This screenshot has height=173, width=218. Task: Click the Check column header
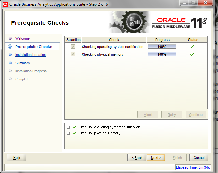[114, 40]
